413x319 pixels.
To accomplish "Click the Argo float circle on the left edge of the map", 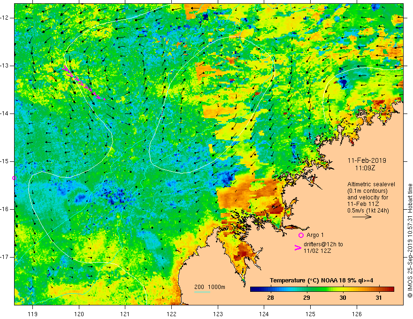I will click(x=14, y=178).
